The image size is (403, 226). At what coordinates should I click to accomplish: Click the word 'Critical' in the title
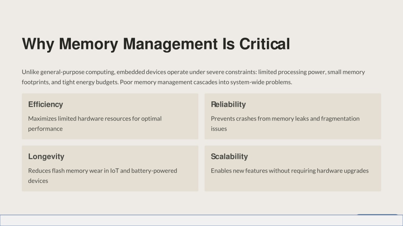265,44
